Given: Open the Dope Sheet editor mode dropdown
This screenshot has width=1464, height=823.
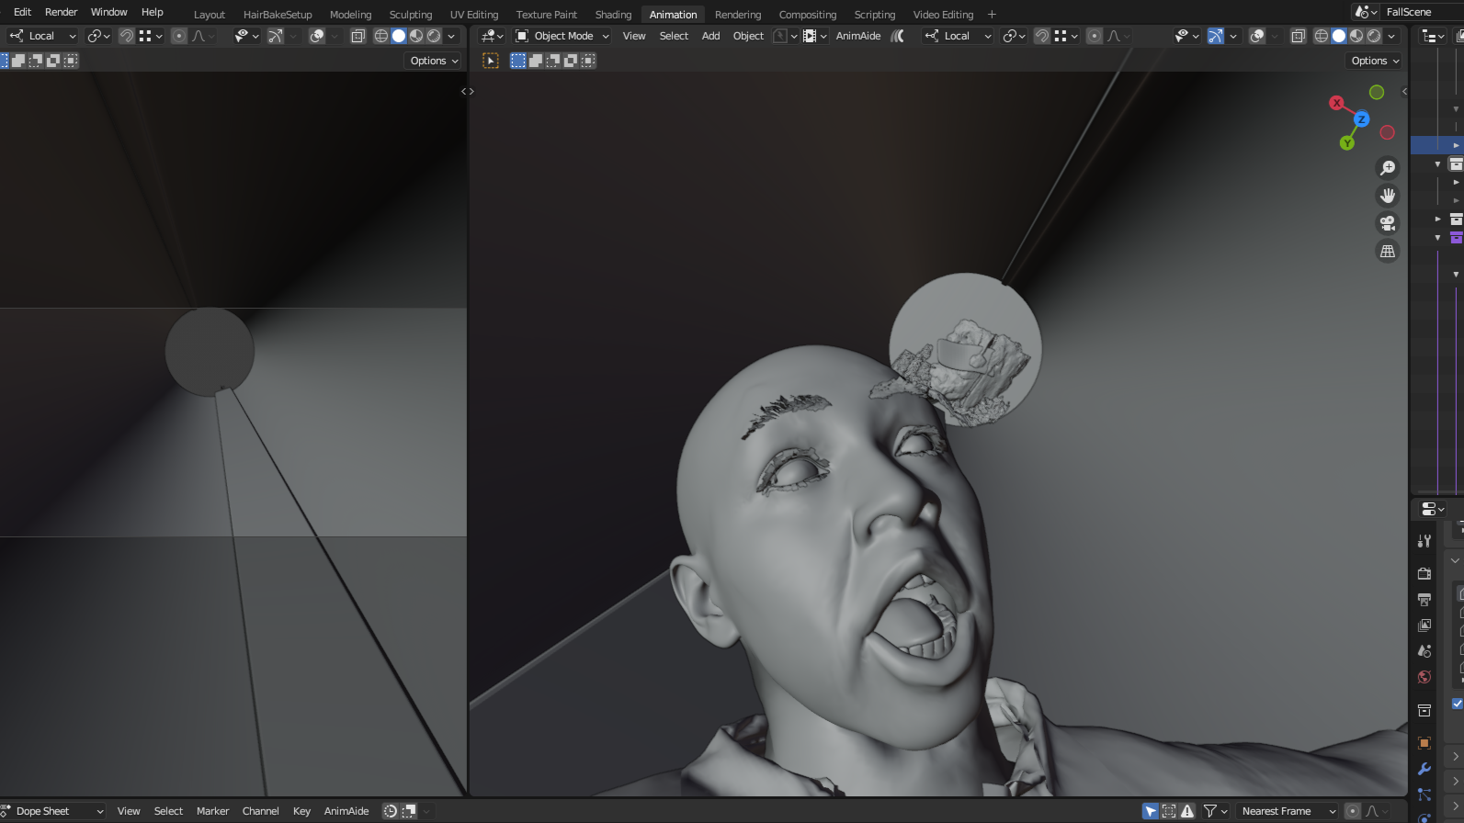Looking at the screenshot, I should click(53, 811).
